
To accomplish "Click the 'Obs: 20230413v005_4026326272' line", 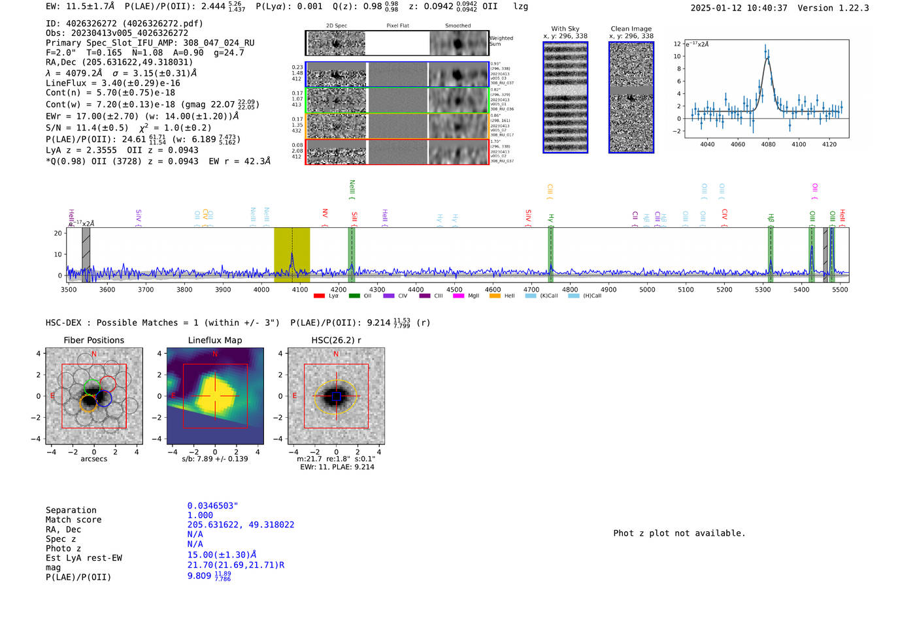I will 117,33.
